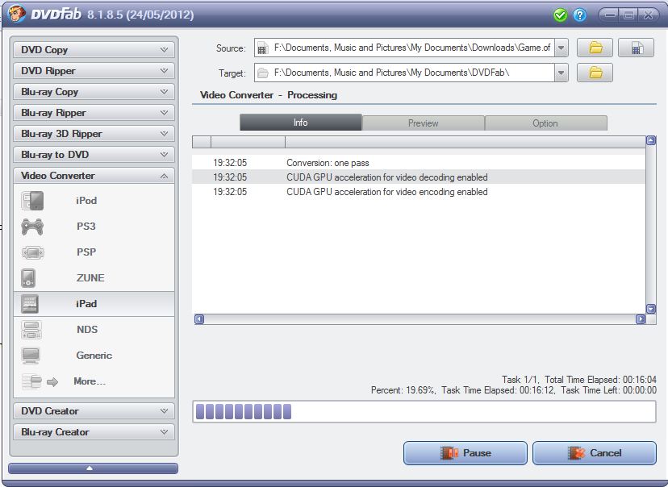The height and width of the screenshot is (487, 668).
Task: Select 'video encoding enabled' log row
Action: tap(419, 192)
